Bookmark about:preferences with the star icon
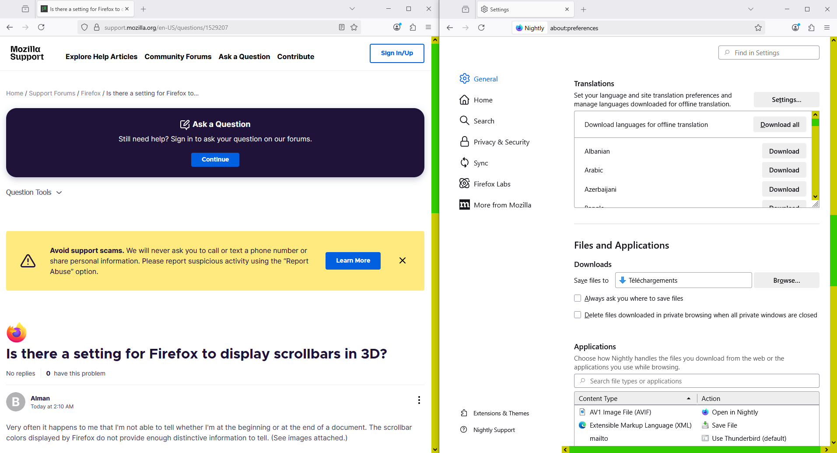 [x=758, y=28]
